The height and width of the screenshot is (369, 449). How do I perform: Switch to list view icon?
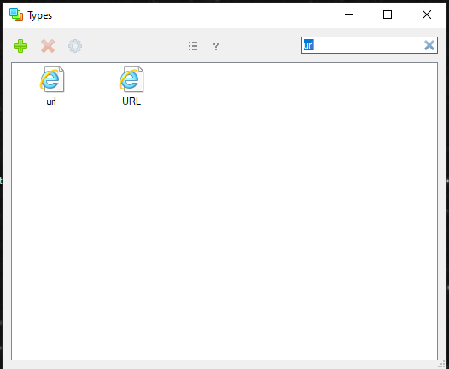point(193,46)
